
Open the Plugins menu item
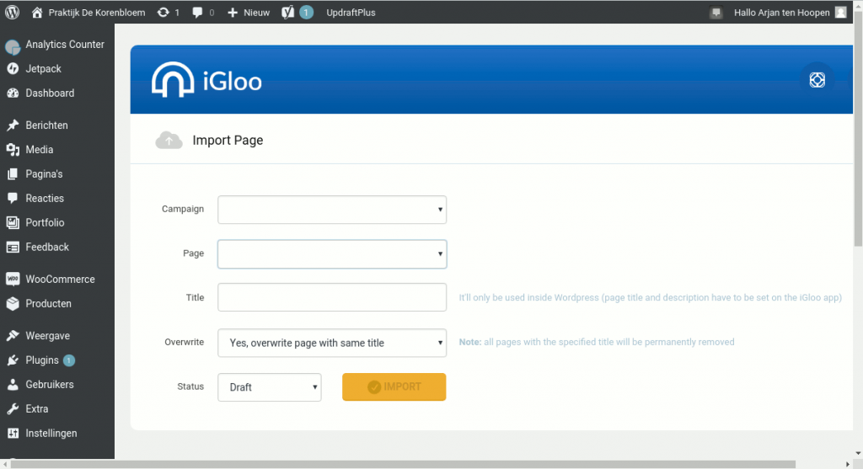click(42, 360)
